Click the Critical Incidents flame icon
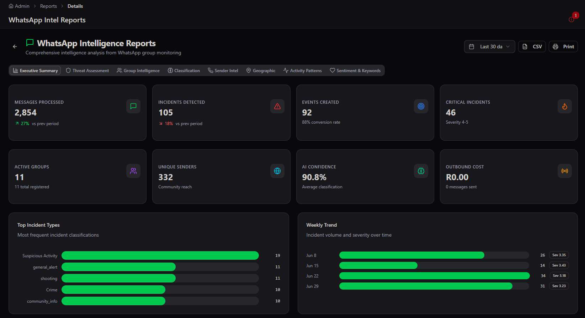The image size is (585, 318). pyautogui.click(x=565, y=106)
